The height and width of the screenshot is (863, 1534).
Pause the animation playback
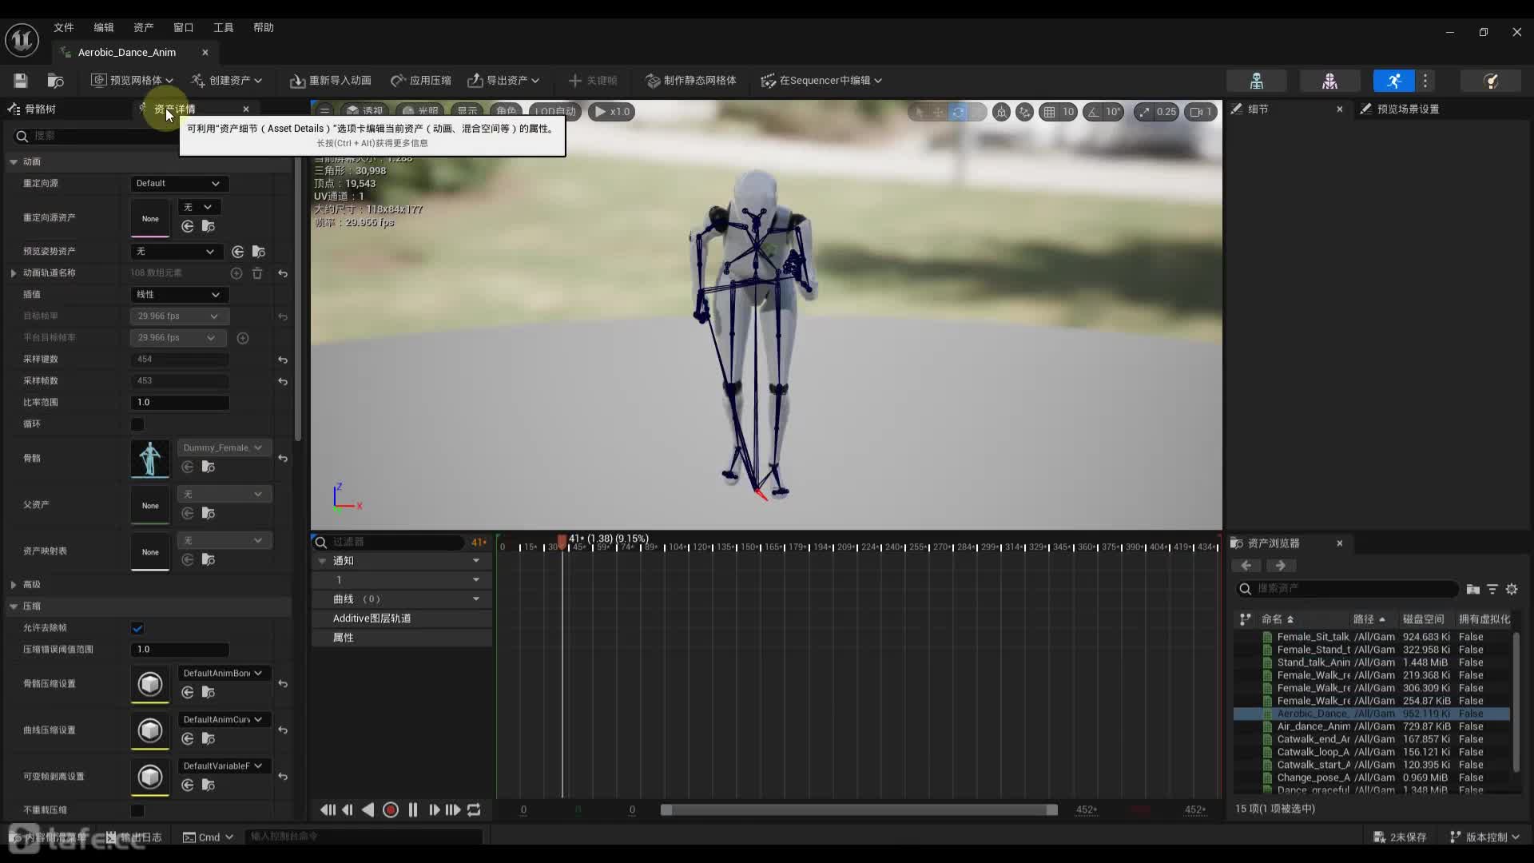(413, 809)
